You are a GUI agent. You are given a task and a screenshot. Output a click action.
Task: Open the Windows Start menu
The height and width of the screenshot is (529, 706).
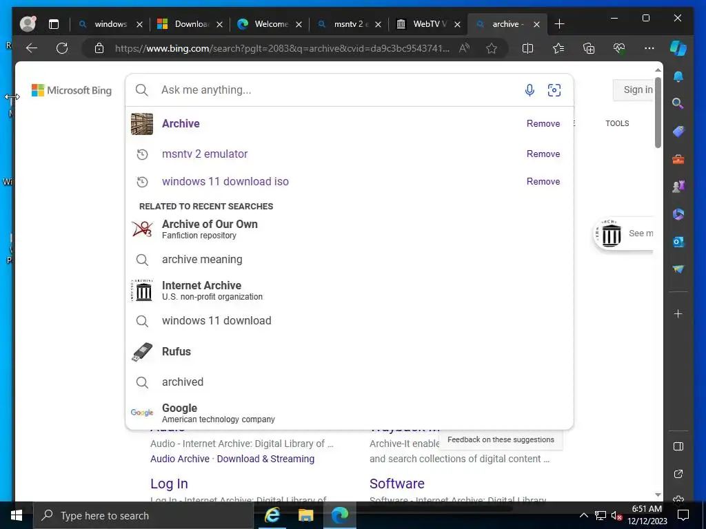17,515
